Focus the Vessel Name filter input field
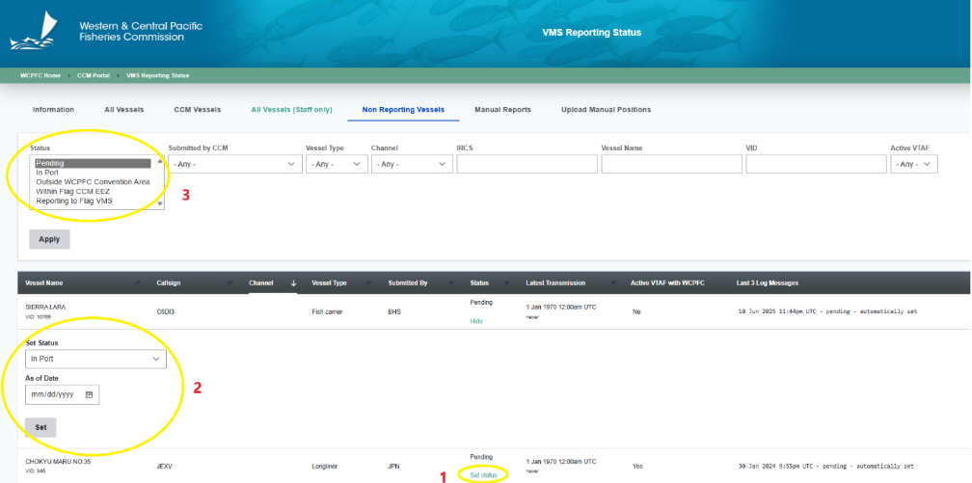 (x=671, y=164)
